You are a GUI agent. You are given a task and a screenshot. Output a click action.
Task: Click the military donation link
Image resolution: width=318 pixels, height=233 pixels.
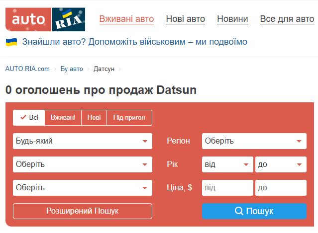134,42
